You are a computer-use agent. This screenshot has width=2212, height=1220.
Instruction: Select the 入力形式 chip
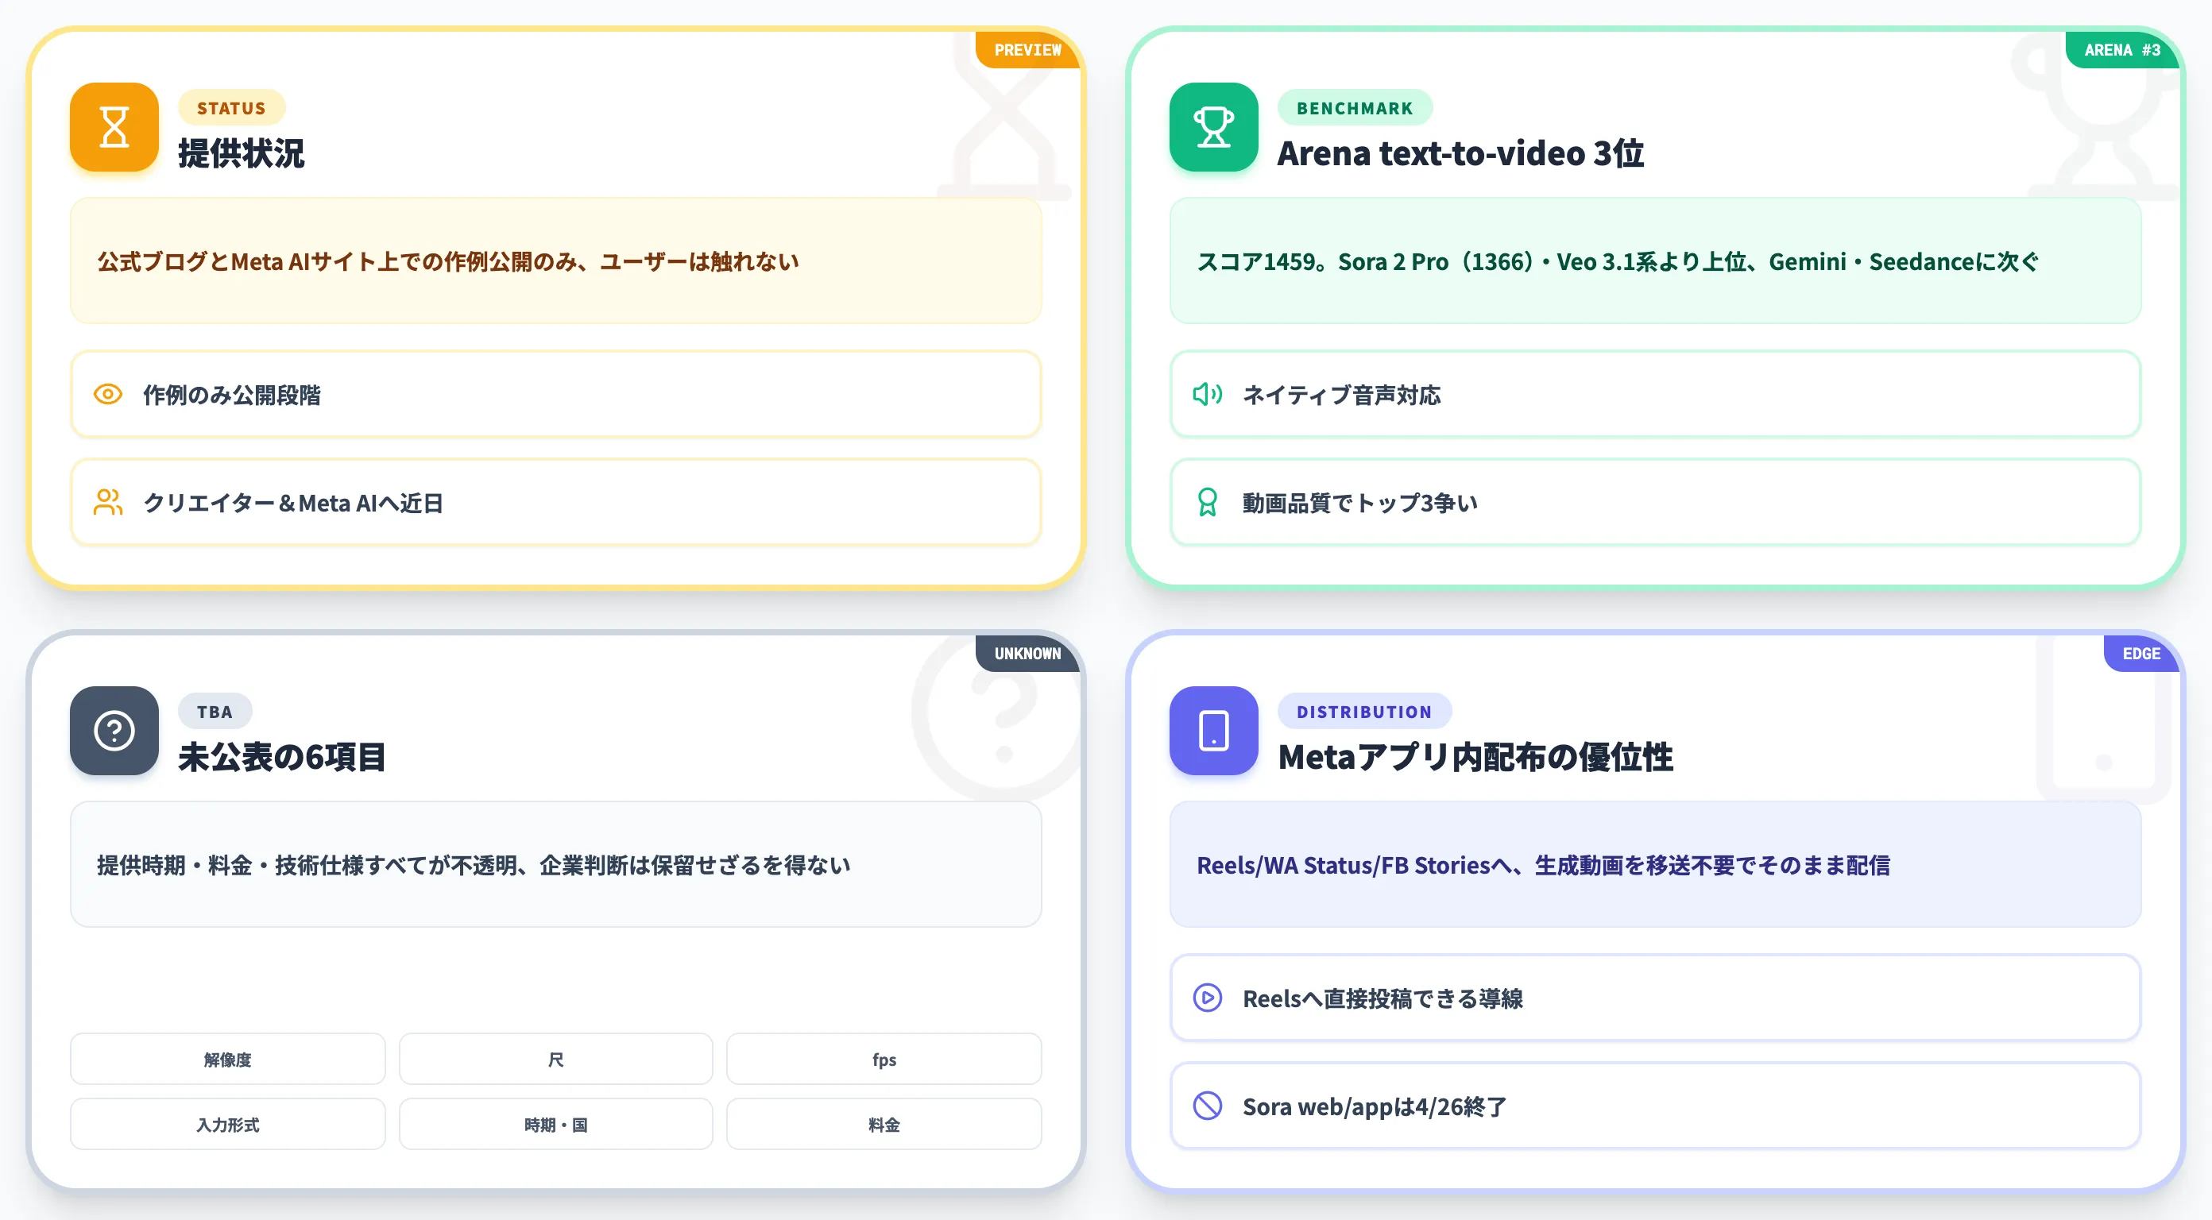227,1124
